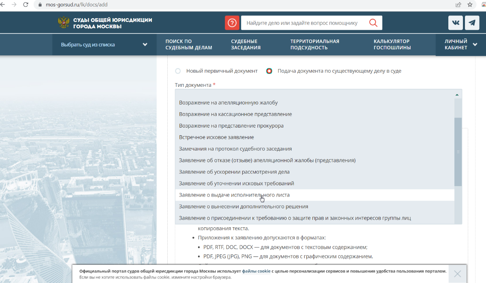Choose 'Заявление о выдаче исполнительного листа' option
The height and width of the screenshot is (283, 486).
(x=315, y=195)
